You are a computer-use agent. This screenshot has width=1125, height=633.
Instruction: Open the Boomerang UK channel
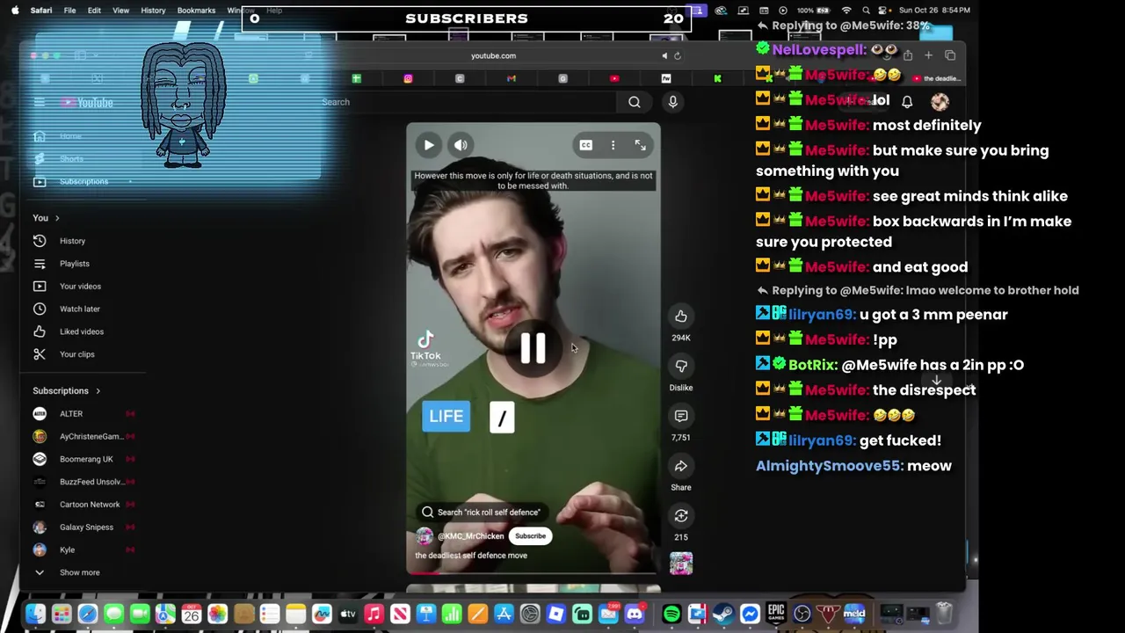coord(86,459)
